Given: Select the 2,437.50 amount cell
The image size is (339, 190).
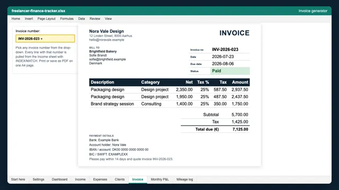Looking at the screenshot, I should tap(240, 97).
